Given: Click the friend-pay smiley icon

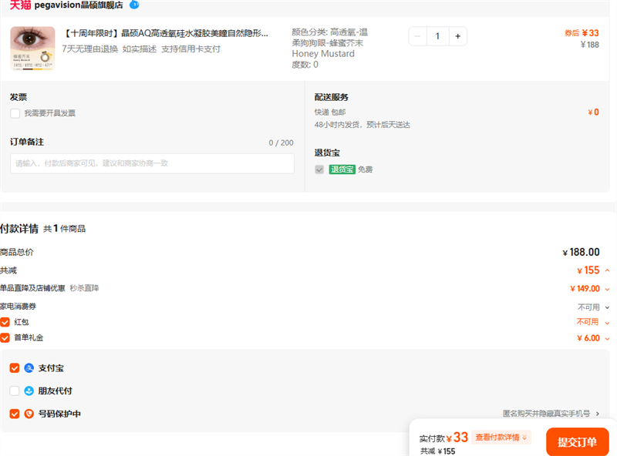Looking at the screenshot, I should pos(29,391).
